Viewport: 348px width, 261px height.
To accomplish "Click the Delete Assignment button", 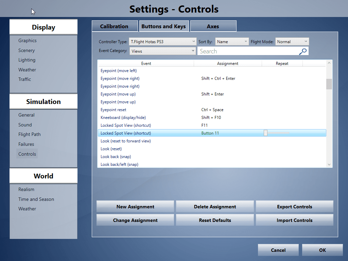I will pos(215,207).
